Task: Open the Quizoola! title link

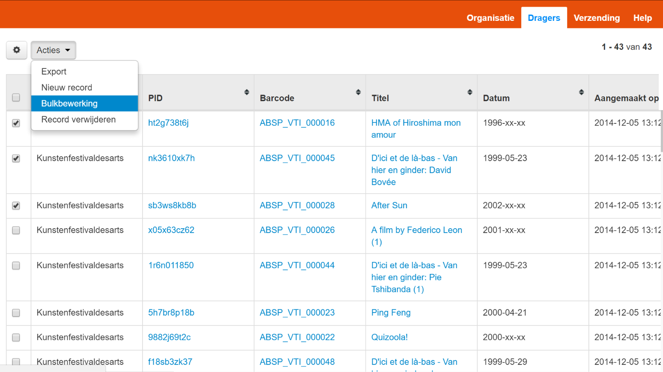Action: 389,337
